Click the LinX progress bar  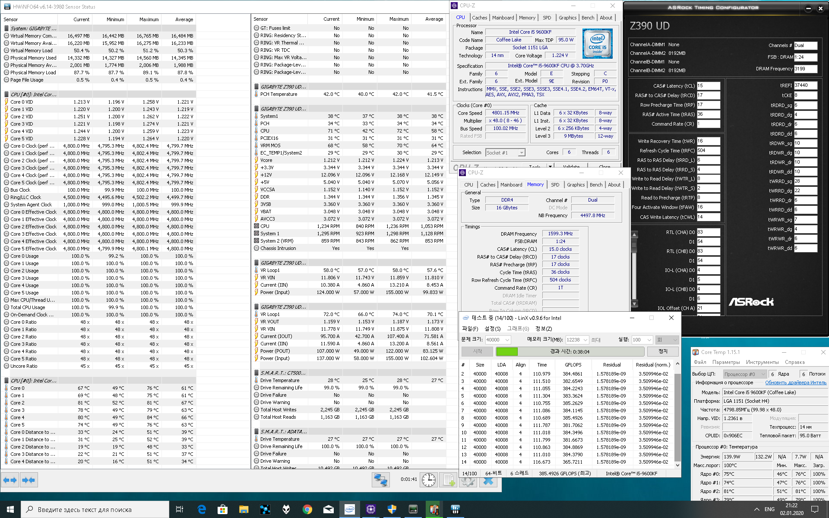[569, 351]
